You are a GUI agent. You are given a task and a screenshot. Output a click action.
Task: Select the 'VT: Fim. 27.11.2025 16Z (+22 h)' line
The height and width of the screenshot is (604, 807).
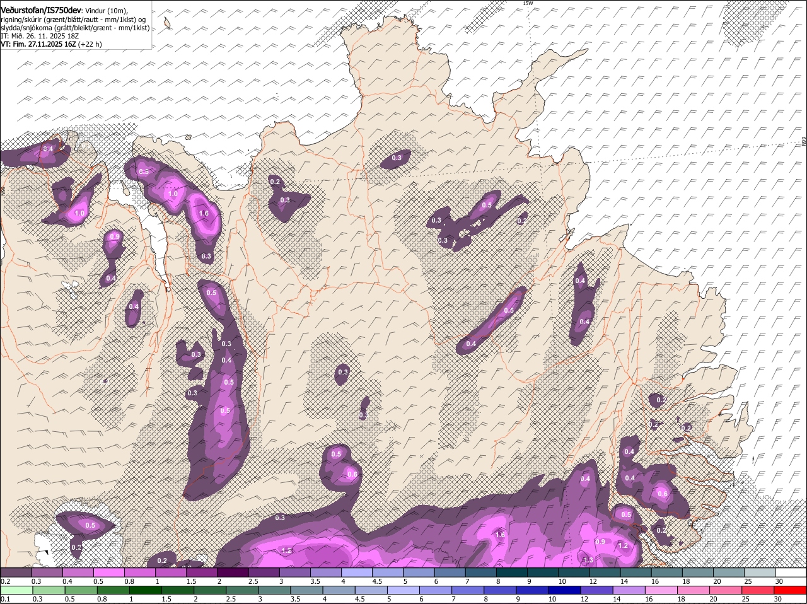coord(51,44)
